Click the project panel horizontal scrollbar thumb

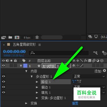pos(52,37)
